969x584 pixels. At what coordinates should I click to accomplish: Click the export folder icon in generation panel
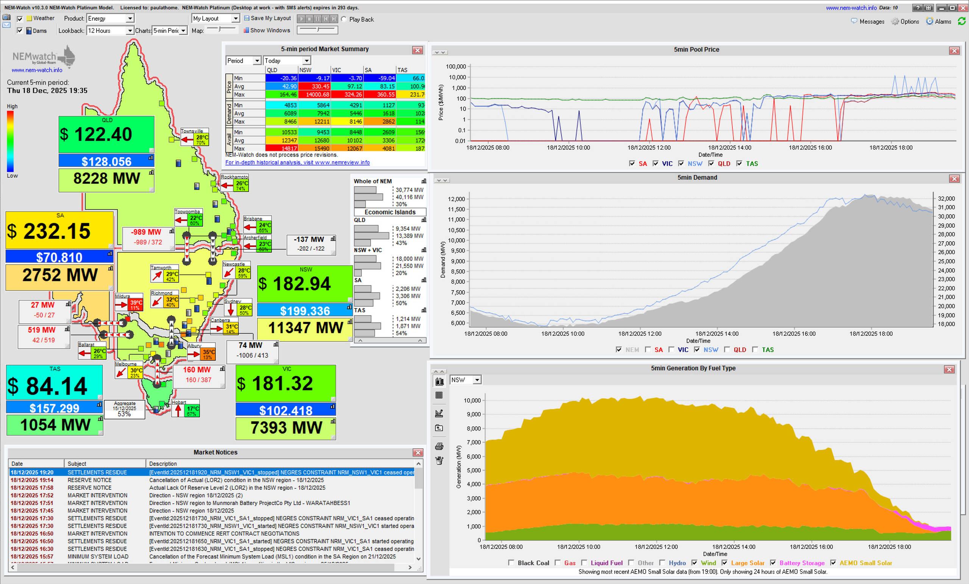[439, 428]
